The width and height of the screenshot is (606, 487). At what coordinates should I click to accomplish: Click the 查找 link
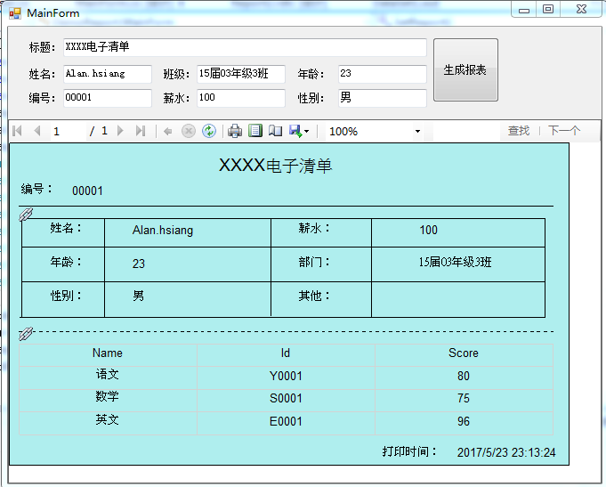click(x=519, y=131)
